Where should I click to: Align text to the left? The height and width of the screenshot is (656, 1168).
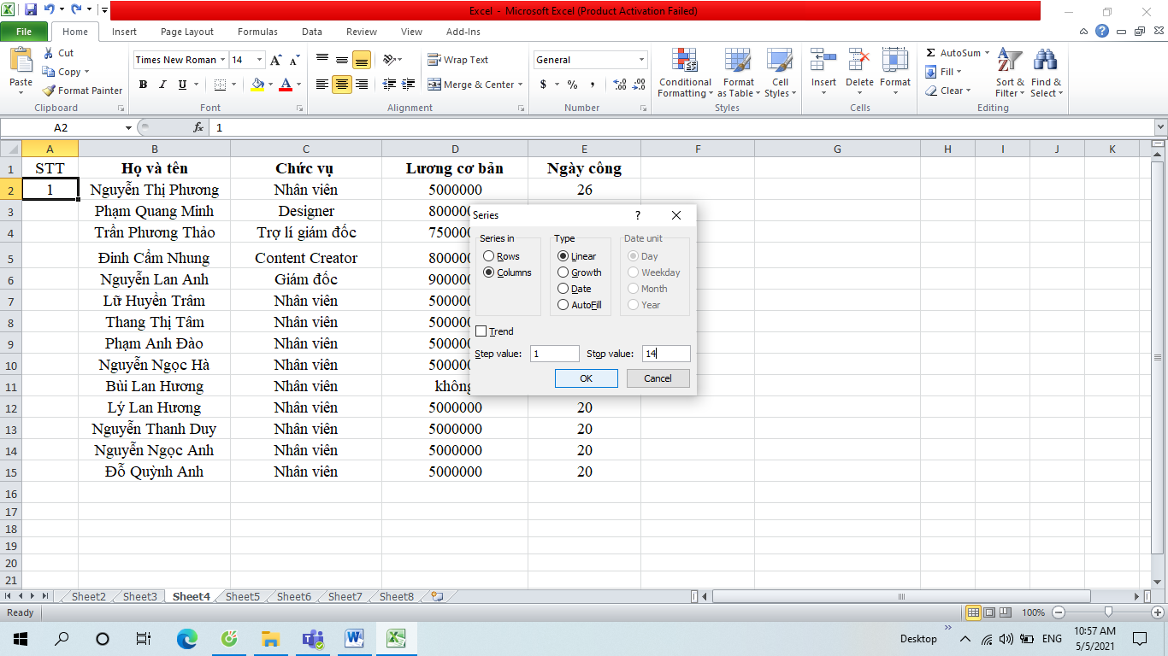click(x=322, y=85)
